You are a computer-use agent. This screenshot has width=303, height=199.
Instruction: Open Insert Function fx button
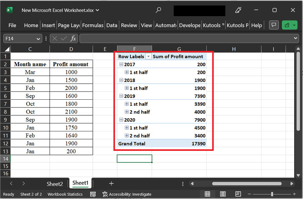pyautogui.click(x=73, y=38)
